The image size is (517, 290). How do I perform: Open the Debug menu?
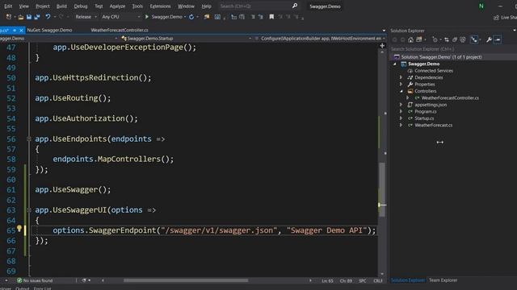coord(81,6)
